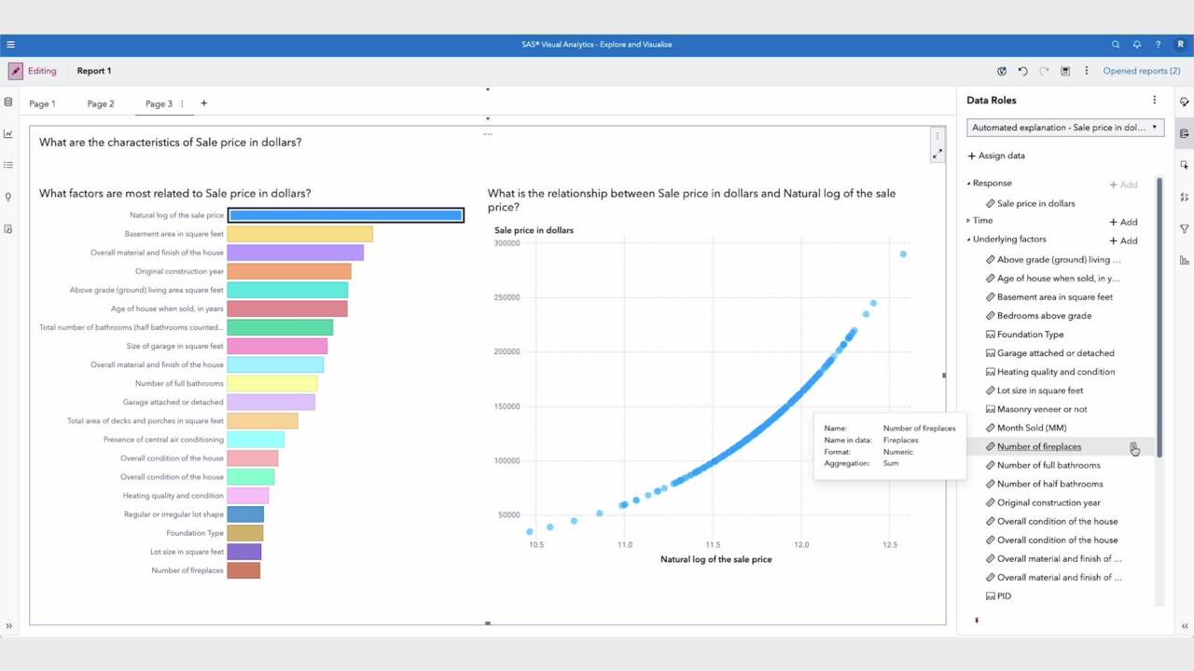Click the Natural log of sale price bar
Image resolution: width=1194 pixels, height=671 pixels.
click(x=346, y=215)
